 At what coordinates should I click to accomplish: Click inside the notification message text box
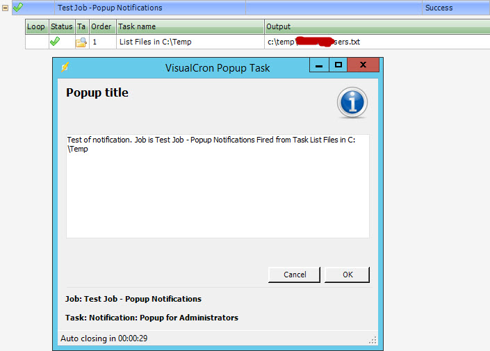tap(217, 195)
